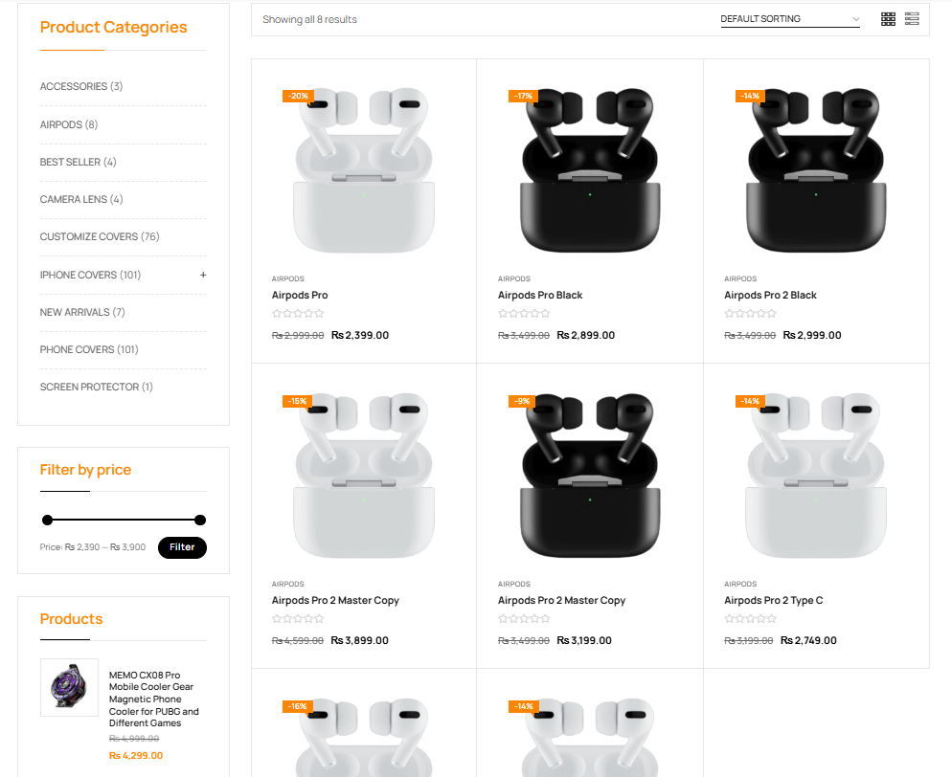Click star rating under Airpods Pro Black
952x777 pixels.
pos(523,314)
